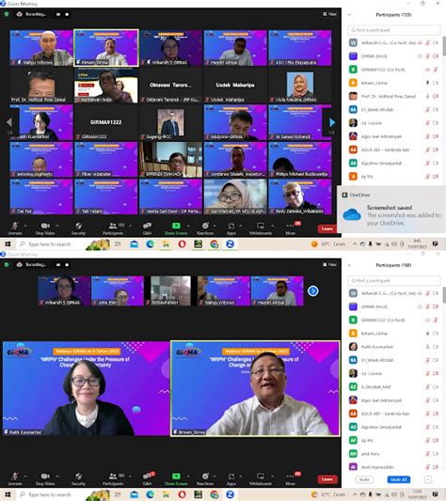
Task: Open Reactions in upper Zoom toolbar
Action: pyautogui.click(x=205, y=227)
